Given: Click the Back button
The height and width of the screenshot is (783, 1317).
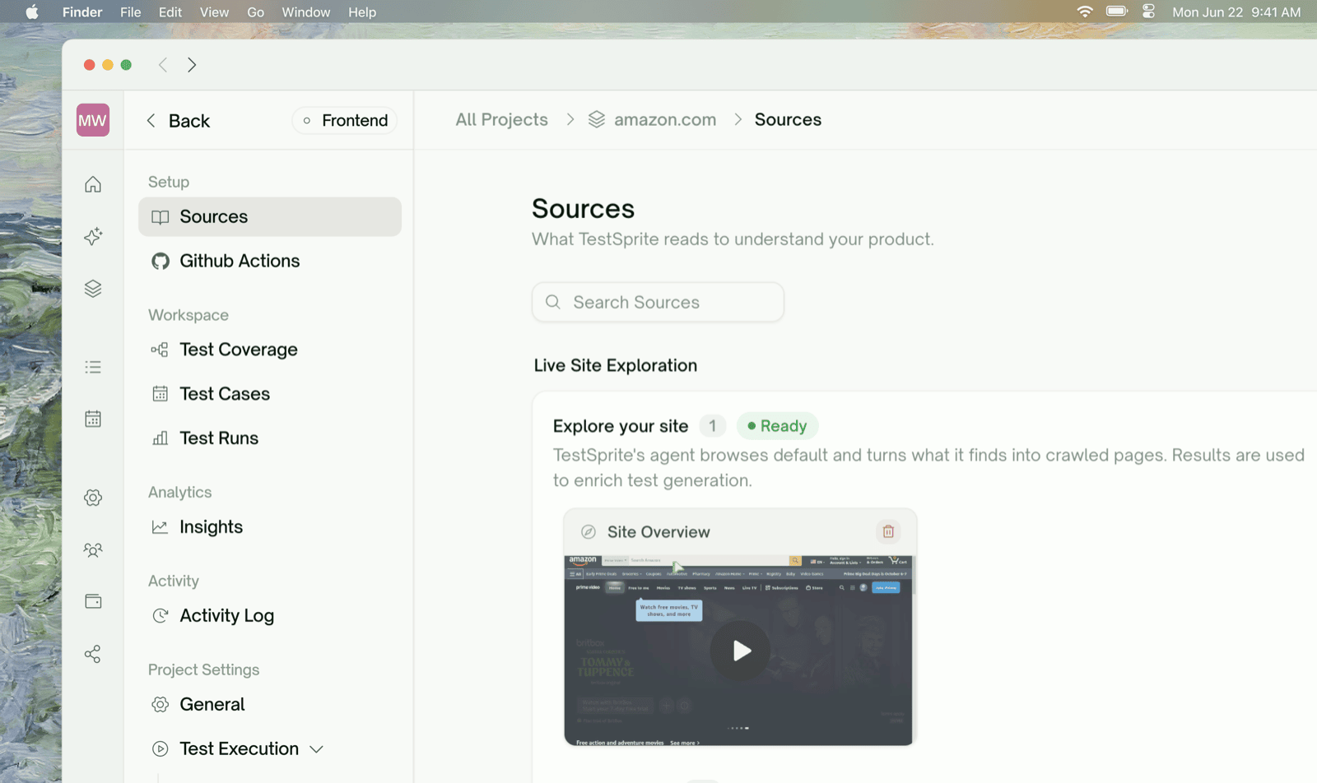Looking at the screenshot, I should 178,121.
